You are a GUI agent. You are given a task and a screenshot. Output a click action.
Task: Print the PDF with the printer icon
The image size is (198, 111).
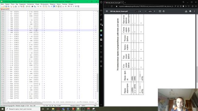tap(190, 11)
